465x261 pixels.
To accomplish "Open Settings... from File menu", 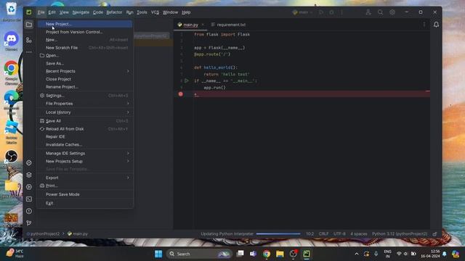I will 85,96.
